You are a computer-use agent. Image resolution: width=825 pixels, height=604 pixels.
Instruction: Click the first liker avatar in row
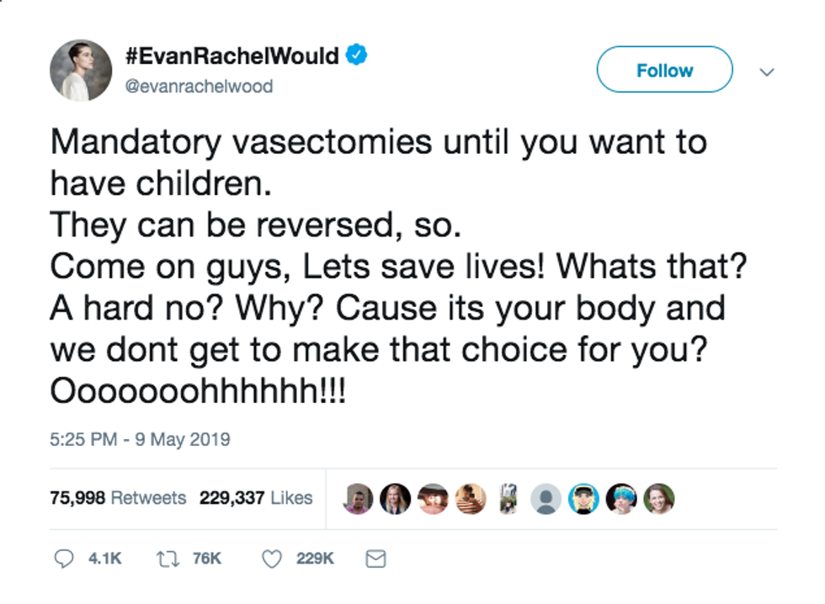tap(358, 499)
